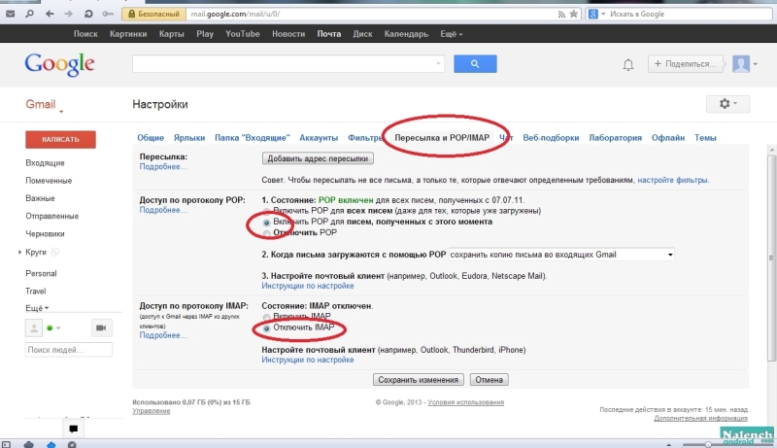The width and height of the screenshot is (777, 448).
Task: Click the Сохранить изменения button
Action: coord(419,380)
